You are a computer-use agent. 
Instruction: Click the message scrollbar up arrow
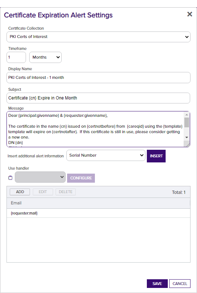(x=187, y=115)
